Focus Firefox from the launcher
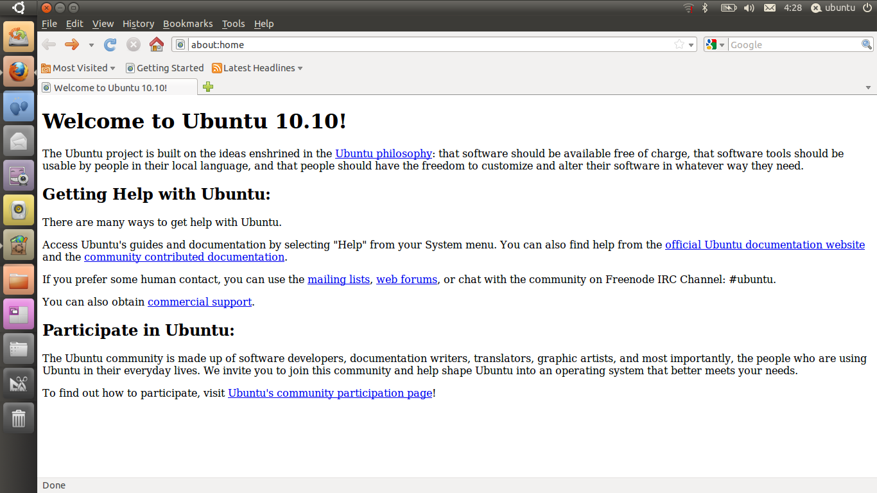877x493 pixels. [x=19, y=71]
